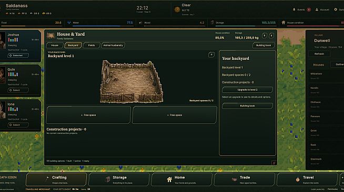This screenshot has height=192, width=344.
Task: Switch to the House tab
Action: click(x=55, y=45)
